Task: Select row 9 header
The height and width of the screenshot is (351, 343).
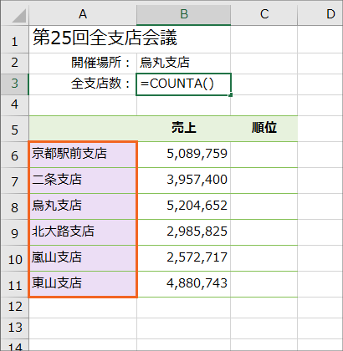Action: tap(14, 232)
